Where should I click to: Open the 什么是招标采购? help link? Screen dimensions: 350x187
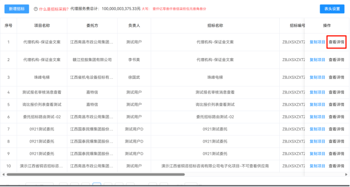(54, 9)
